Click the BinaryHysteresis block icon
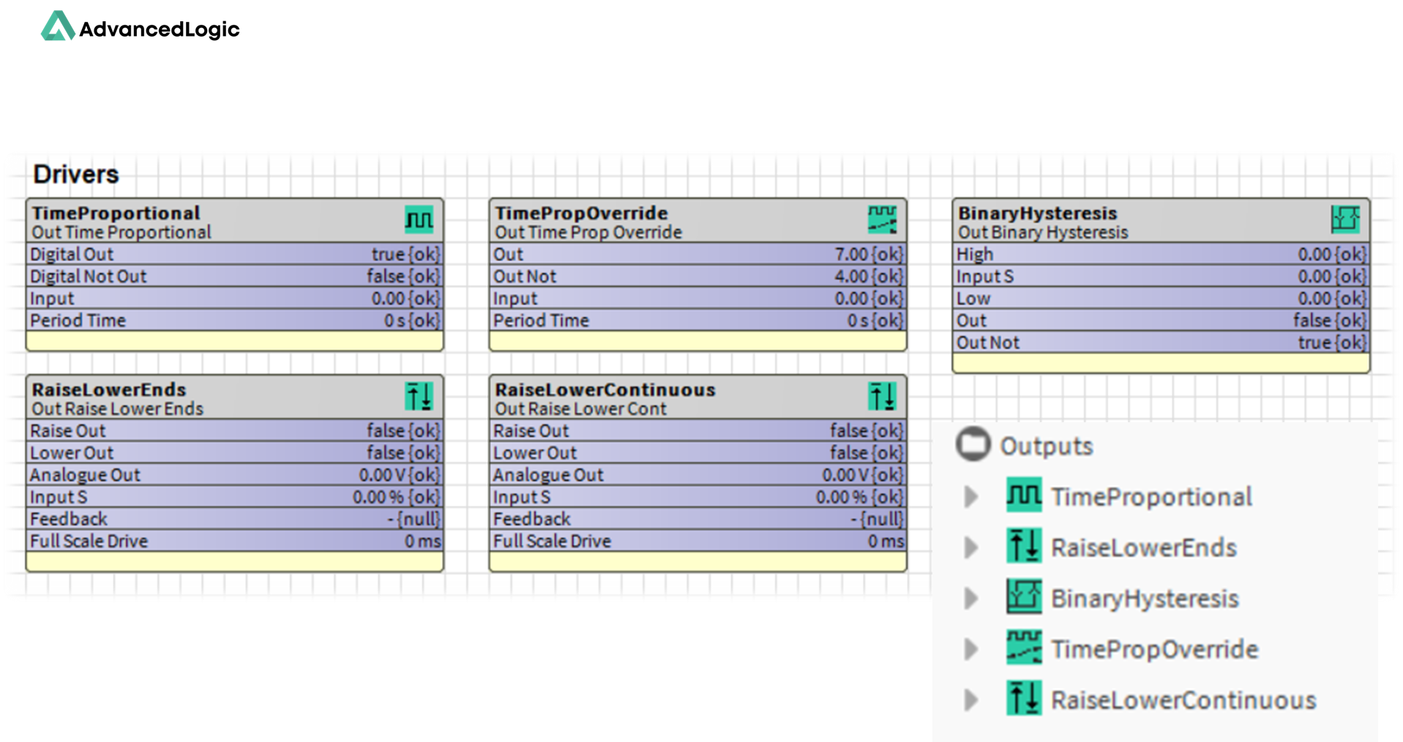The image size is (1403, 742). [1344, 220]
